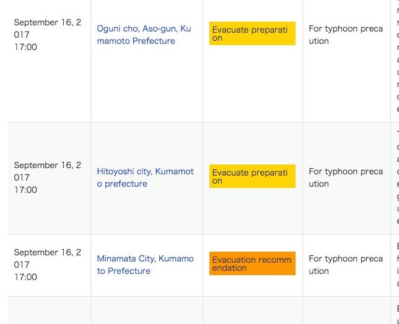
Task: Click the typhoon precaution reason for Minamata City
Action: [x=346, y=265]
